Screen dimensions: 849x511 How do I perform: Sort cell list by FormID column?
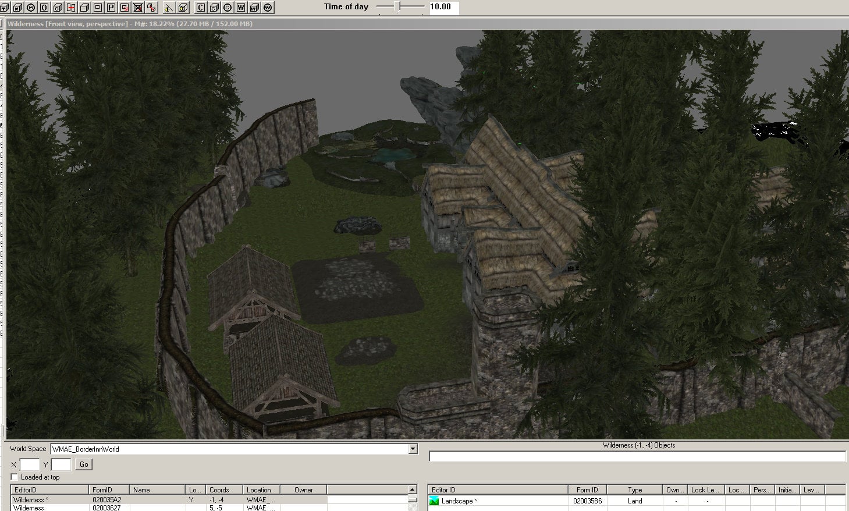[x=109, y=490]
